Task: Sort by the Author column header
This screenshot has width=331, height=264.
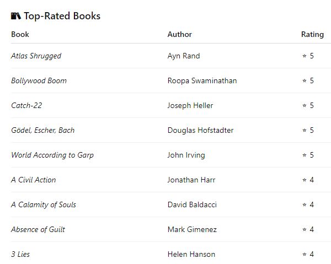Action: [x=179, y=34]
